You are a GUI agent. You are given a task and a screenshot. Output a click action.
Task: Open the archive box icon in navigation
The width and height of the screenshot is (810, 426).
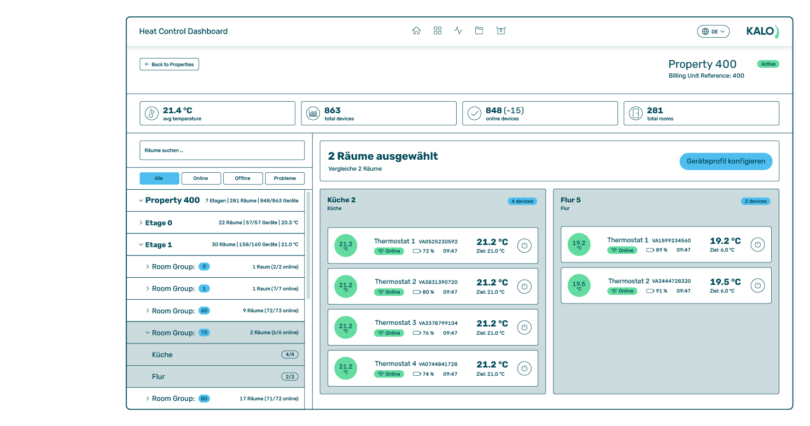(x=500, y=31)
